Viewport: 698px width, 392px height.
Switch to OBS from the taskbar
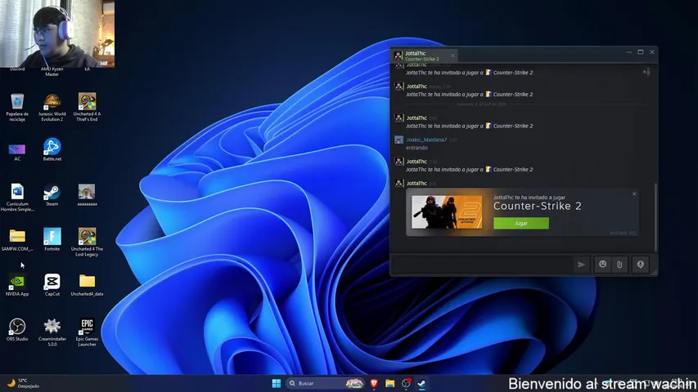406,383
